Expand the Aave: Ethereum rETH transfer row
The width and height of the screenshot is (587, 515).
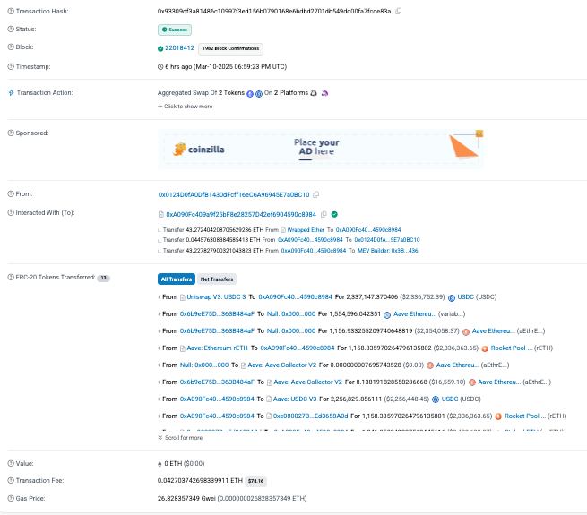(160, 348)
